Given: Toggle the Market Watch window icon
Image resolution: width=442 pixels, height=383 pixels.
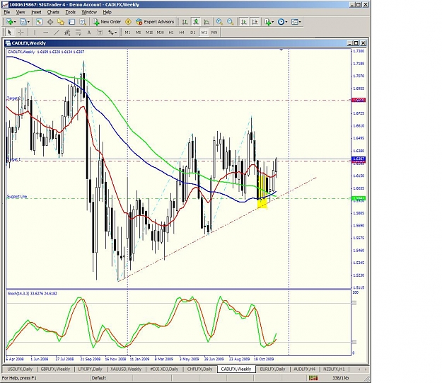Looking at the screenshot, I should (x=39, y=22).
